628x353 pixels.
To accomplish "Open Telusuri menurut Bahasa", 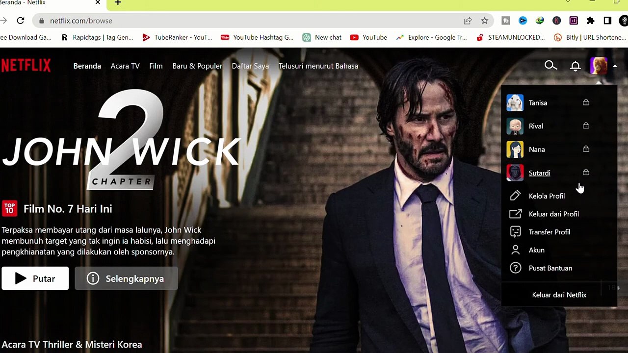I will [318, 66].
